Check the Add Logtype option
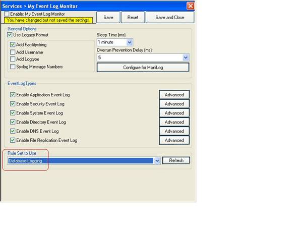The image size is (305, 242). tap(13, 59)
